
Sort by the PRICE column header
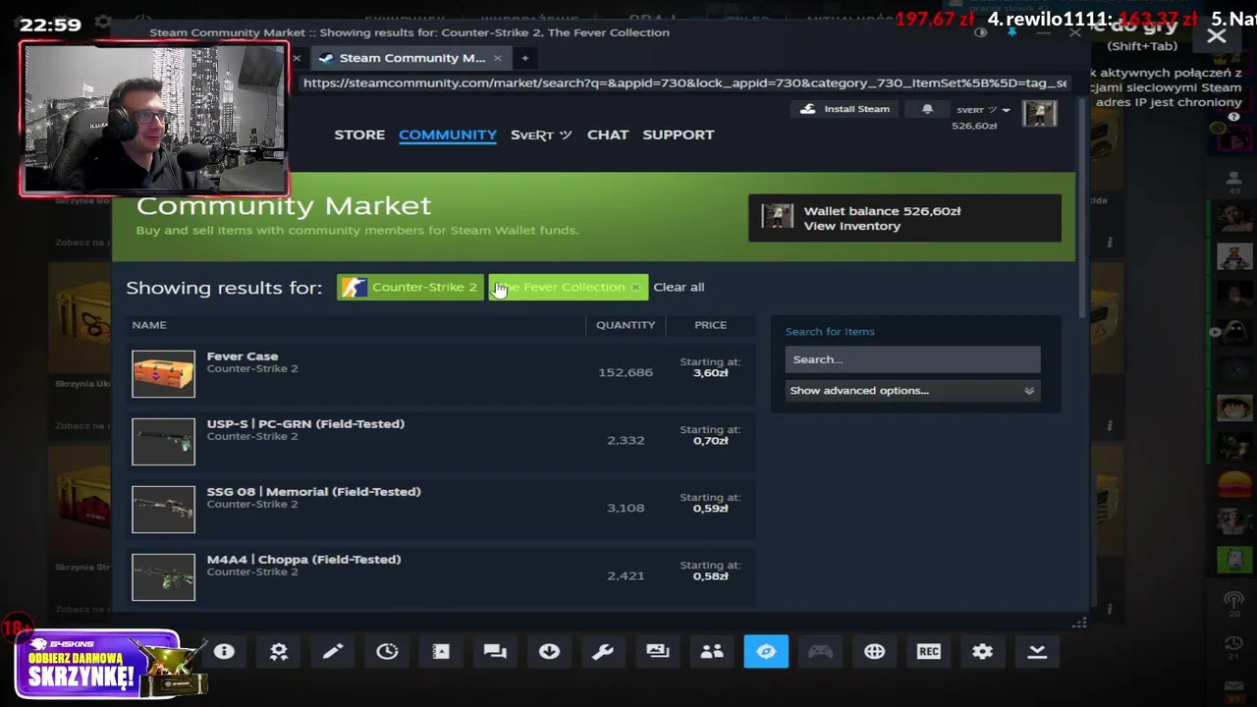pos(710,325)
